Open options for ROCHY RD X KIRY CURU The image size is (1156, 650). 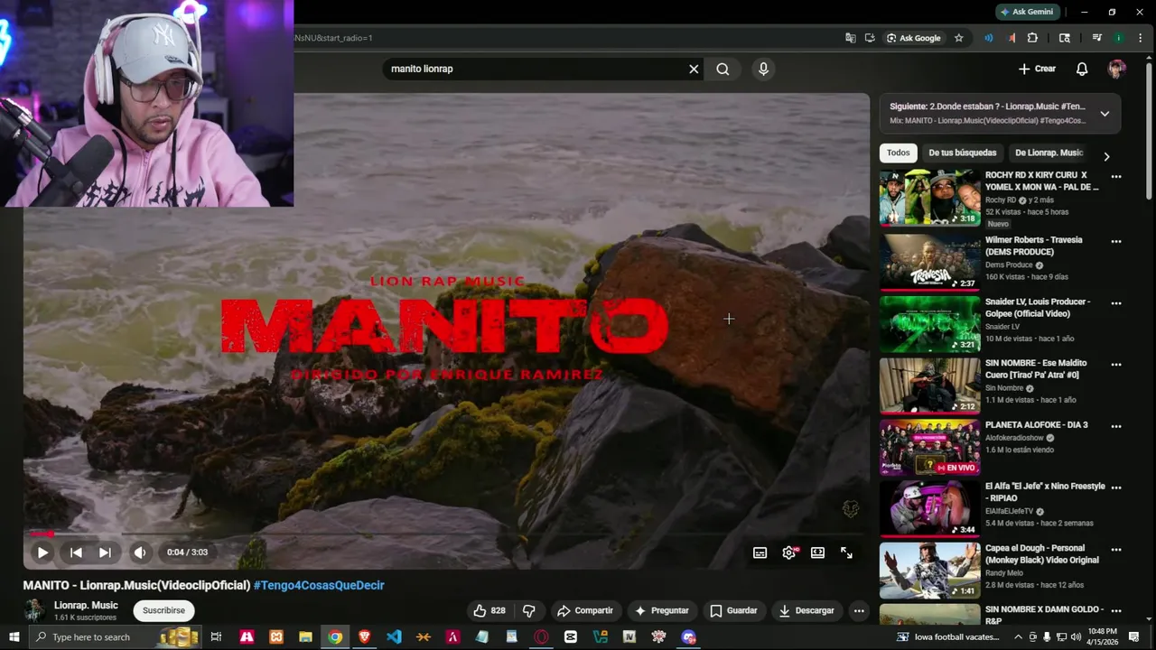[x=1116, y=177]
